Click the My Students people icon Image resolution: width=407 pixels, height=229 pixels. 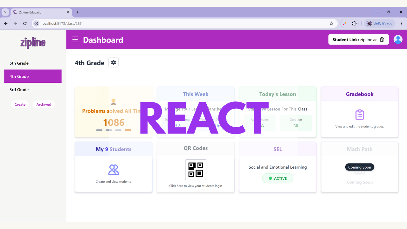pos(114,170)
